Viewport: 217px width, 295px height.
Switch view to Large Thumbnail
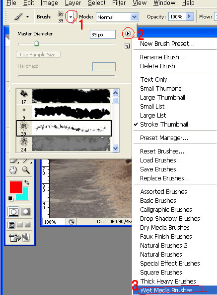pyautogui.click(x=162, y=98)
